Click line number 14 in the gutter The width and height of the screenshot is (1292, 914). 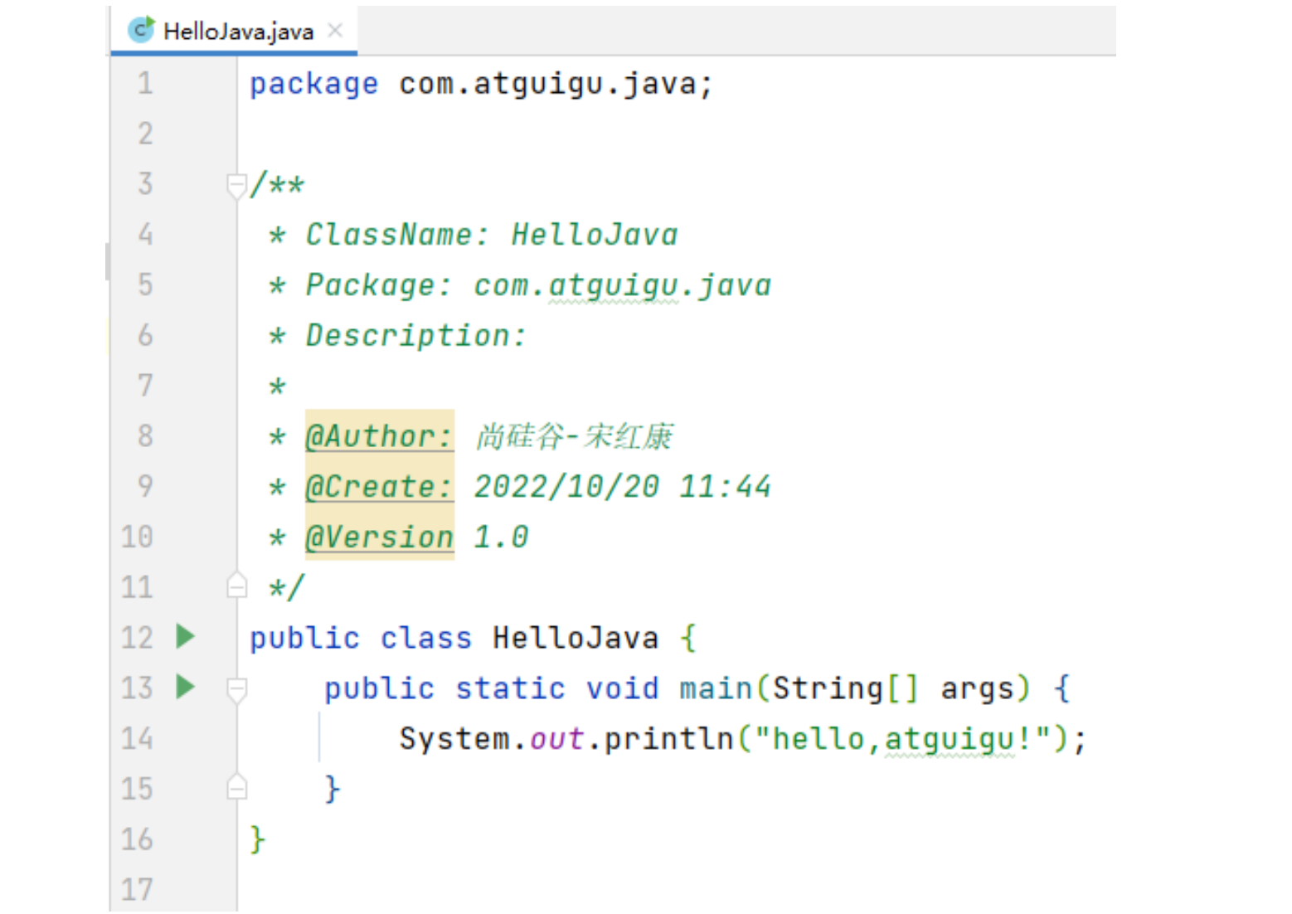tap(138, 738)
